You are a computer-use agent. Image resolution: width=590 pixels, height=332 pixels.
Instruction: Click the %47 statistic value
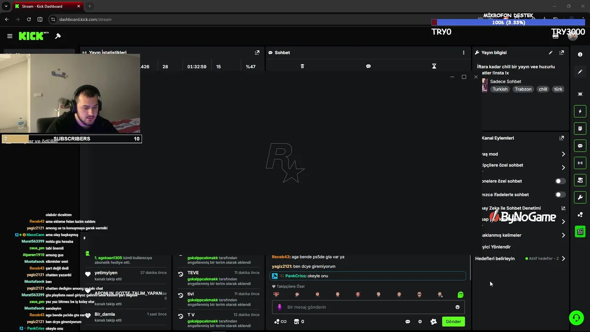(251, 67)
